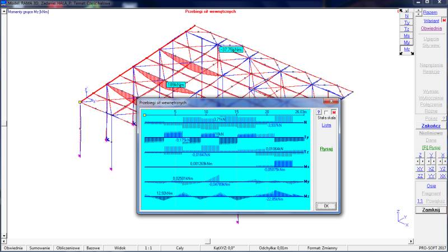Rotate left about Z with left arrow
Viewport: 448px width, 252px height.
(418, 161)
